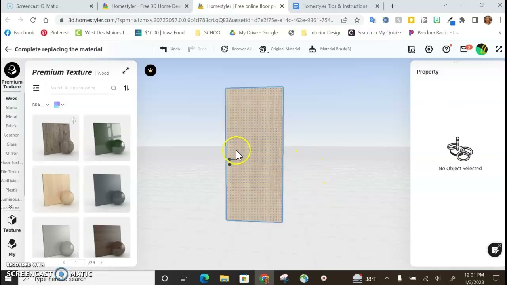Open Chrome from taskbar
Viewport: 507px width, 285px height.
tap(264, 278)
